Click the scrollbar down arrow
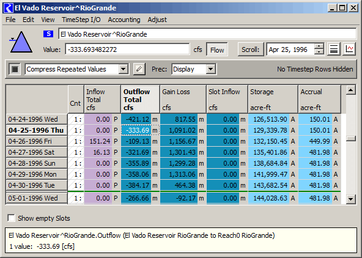362x258 pixels. pyautogui.click(x=351, y=199)
